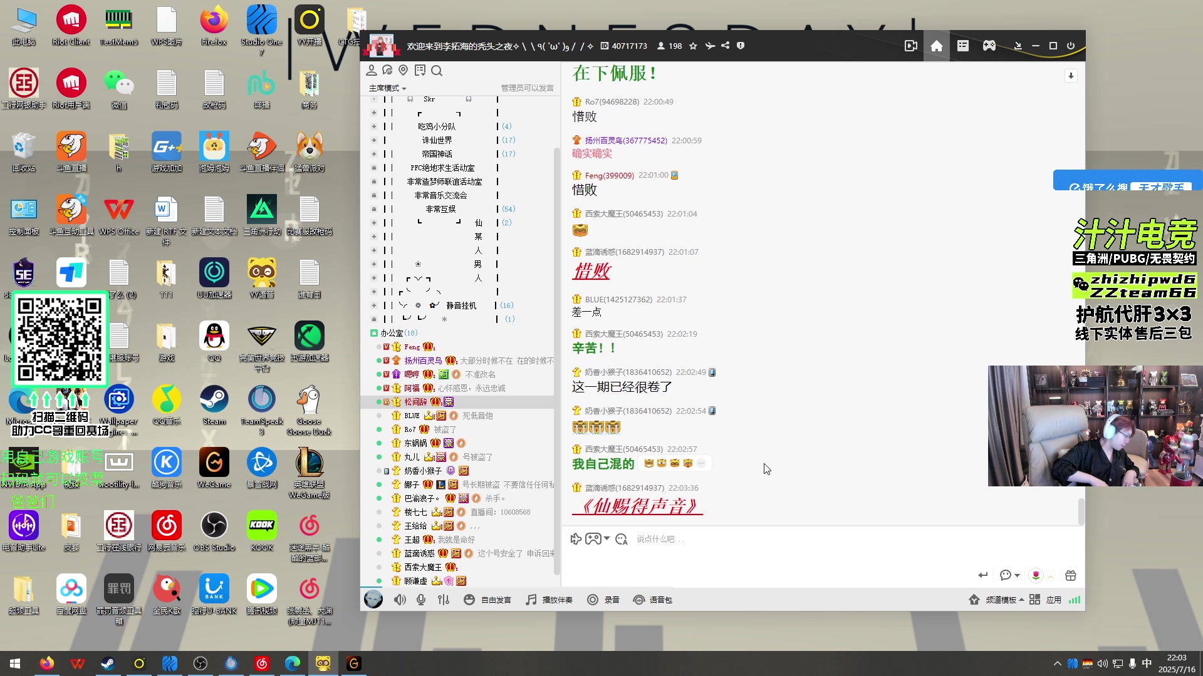Toggle the 自由发言 free speech mode

click(487, 600)
